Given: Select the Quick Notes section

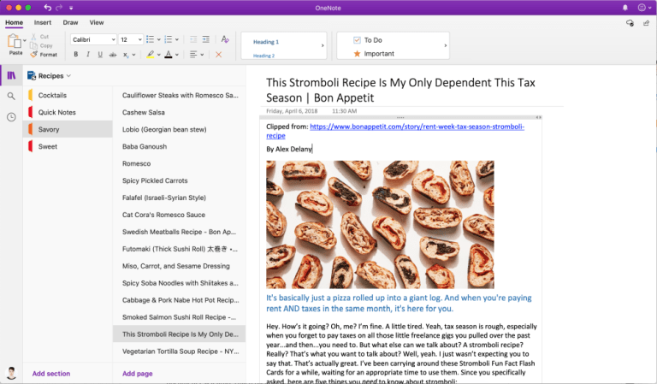Looking at the screenshot, I should pos(68,112).
